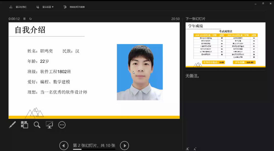Restore down the presenter view window
The width and height of the screenshot is (274, 151).
263,4
